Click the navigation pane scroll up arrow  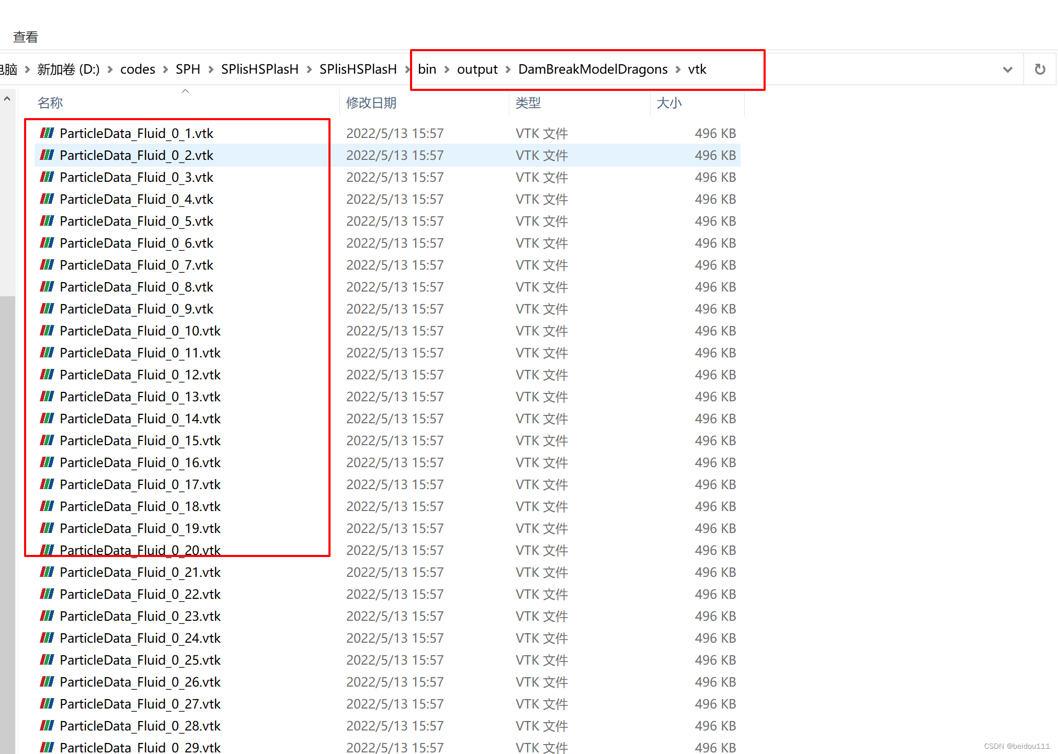[x=7, y=98]
